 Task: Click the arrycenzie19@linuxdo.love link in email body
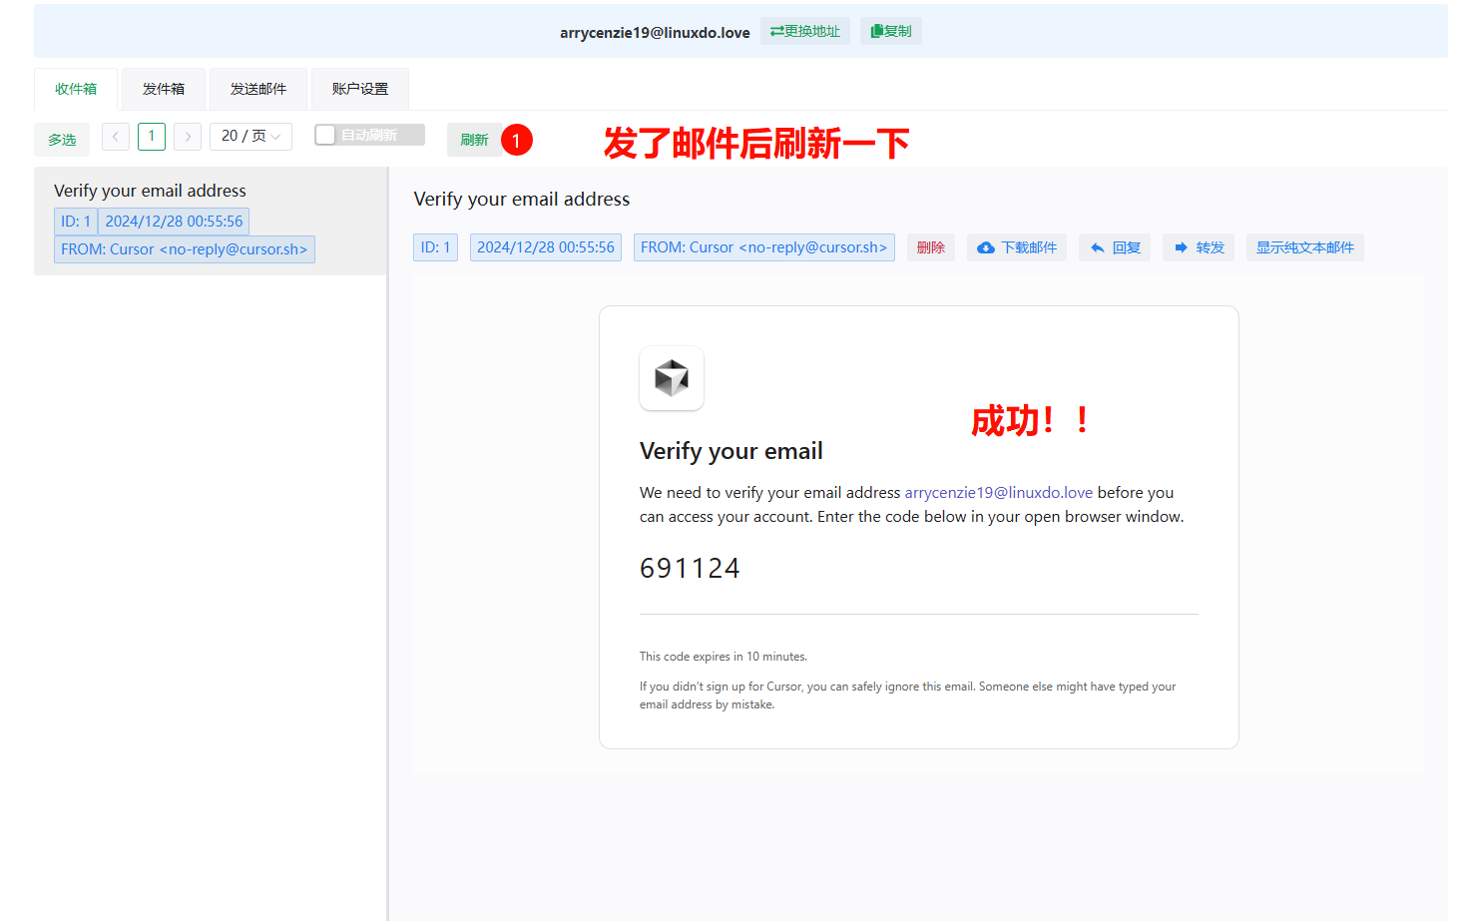tap(999, 492)
